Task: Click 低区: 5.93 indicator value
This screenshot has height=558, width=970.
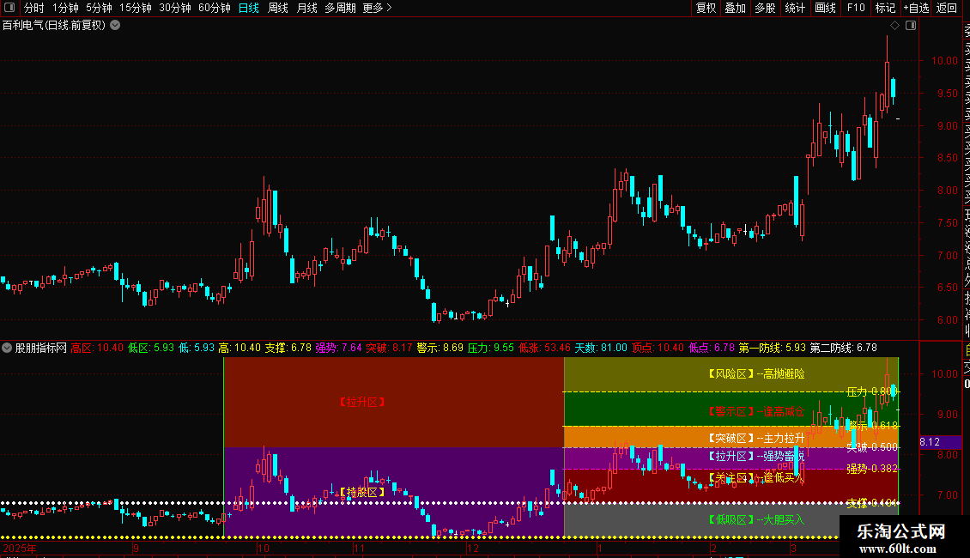Action: [x=151, y=348]
